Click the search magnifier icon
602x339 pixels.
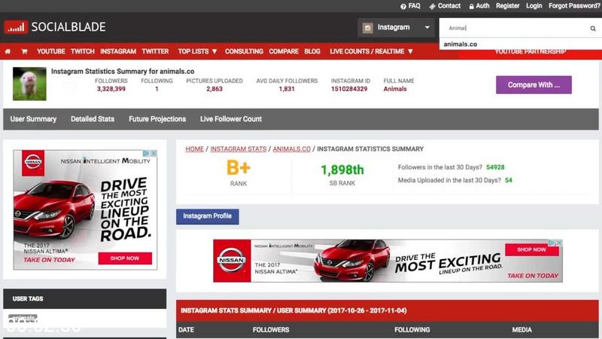click(x=593, y=28)
